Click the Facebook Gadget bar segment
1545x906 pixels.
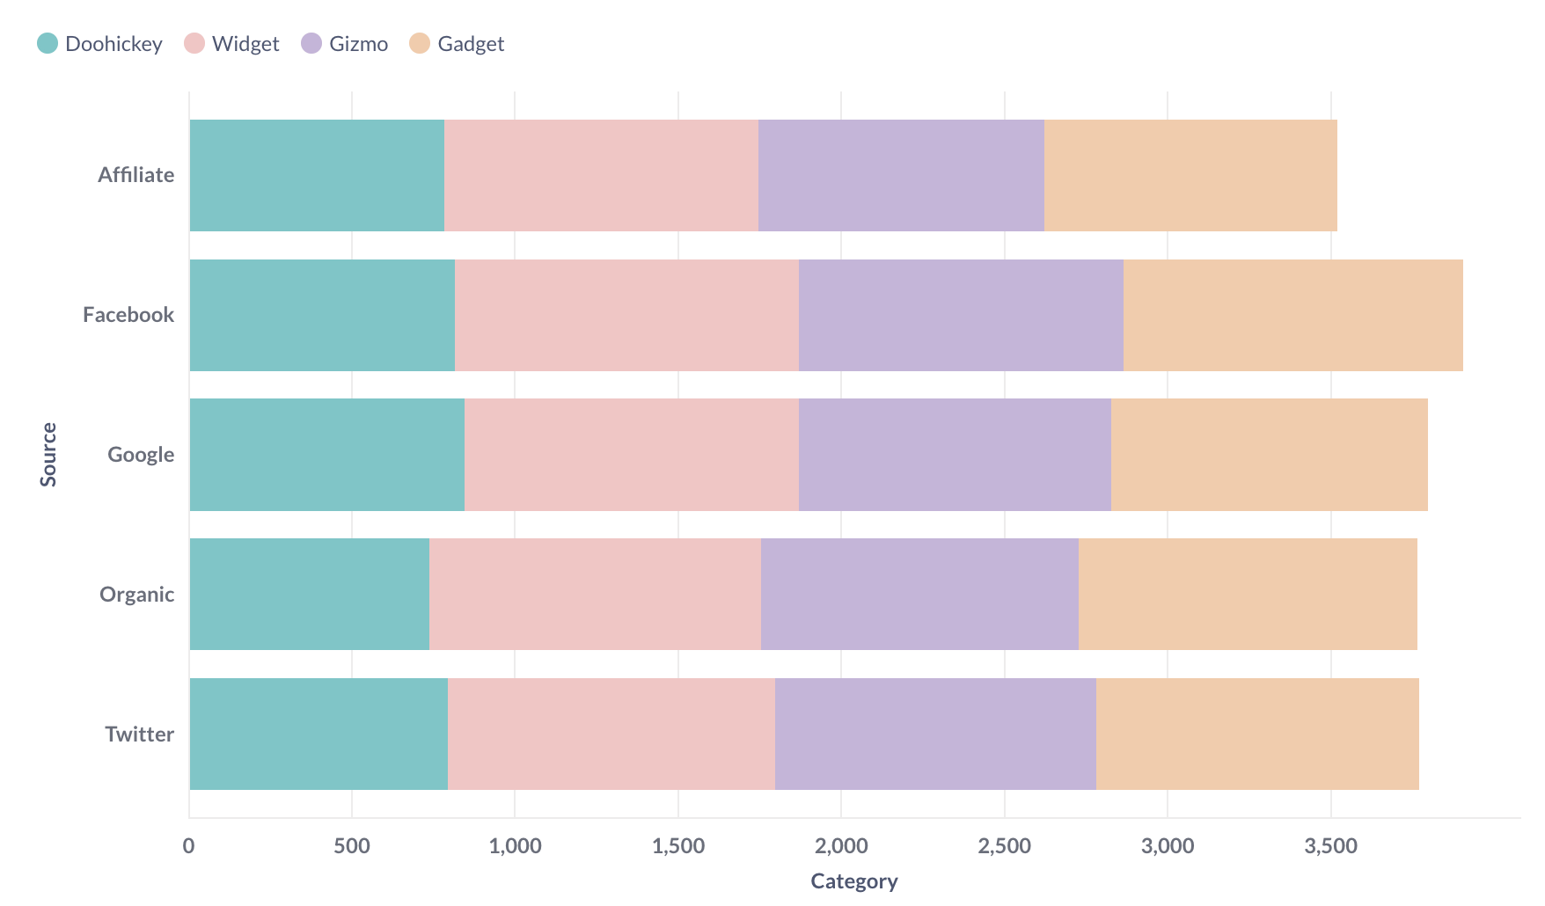1292,315
